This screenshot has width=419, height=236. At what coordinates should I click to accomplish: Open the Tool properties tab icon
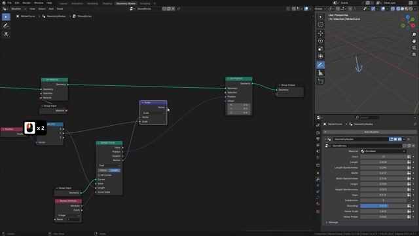click(x=318, y=125)
